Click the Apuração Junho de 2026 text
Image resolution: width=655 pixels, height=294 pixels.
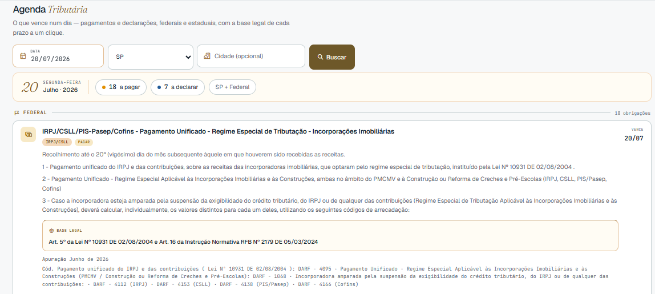75,259
